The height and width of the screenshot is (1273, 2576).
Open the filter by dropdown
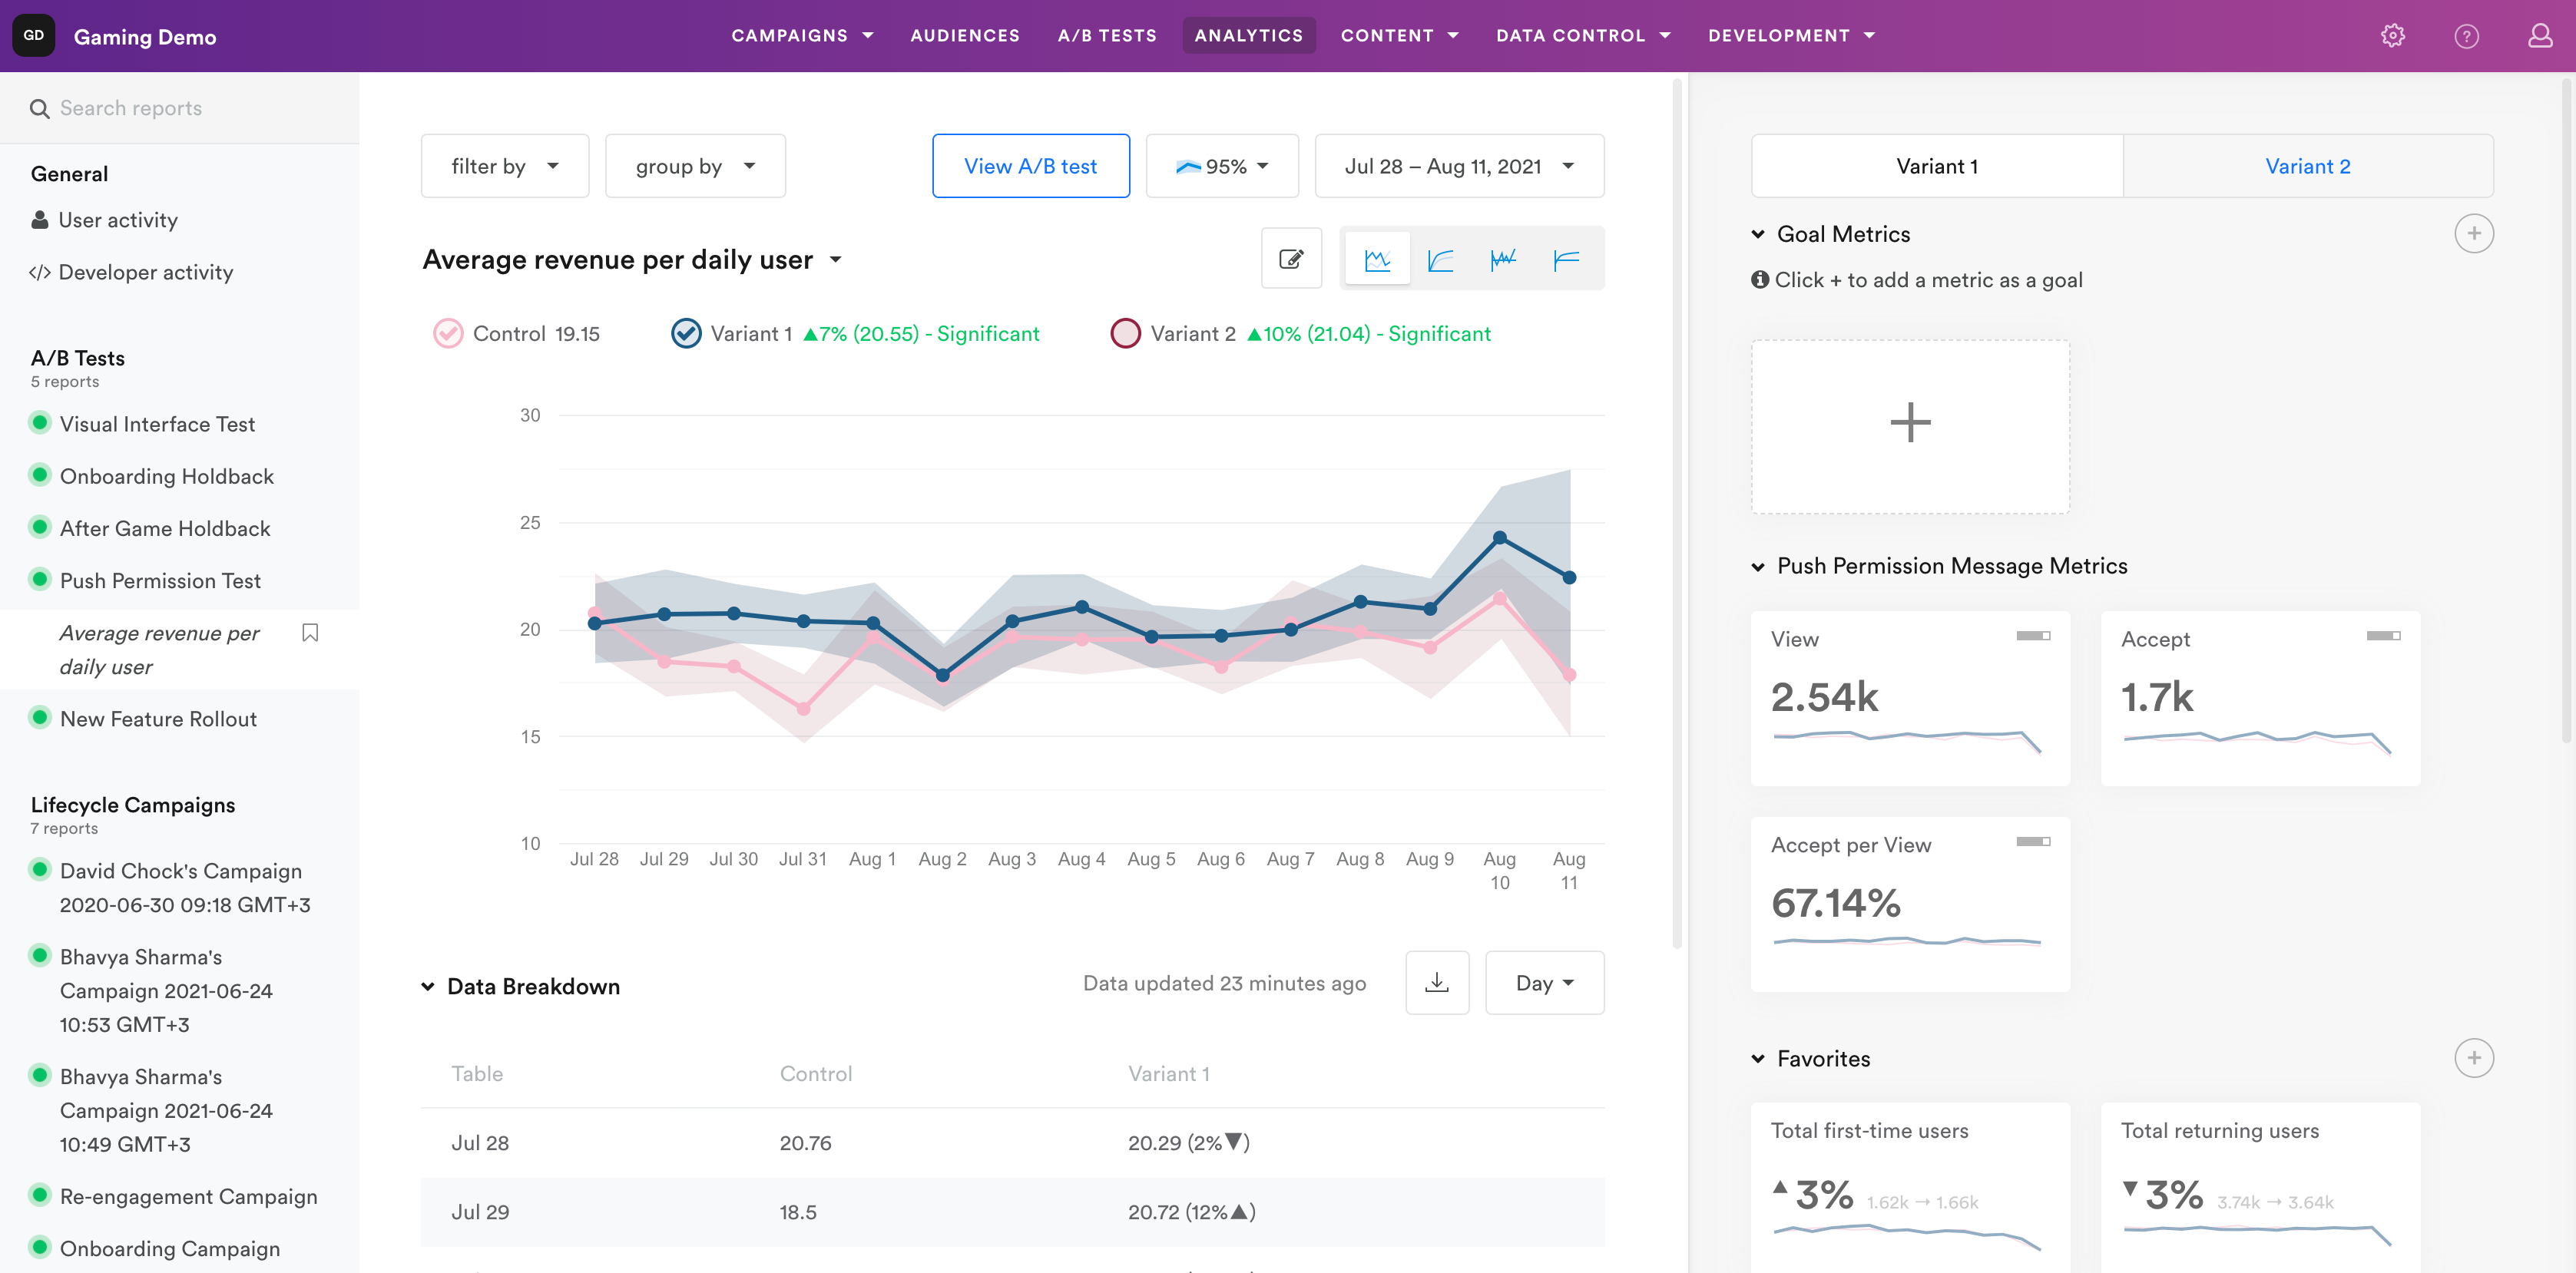505,166
